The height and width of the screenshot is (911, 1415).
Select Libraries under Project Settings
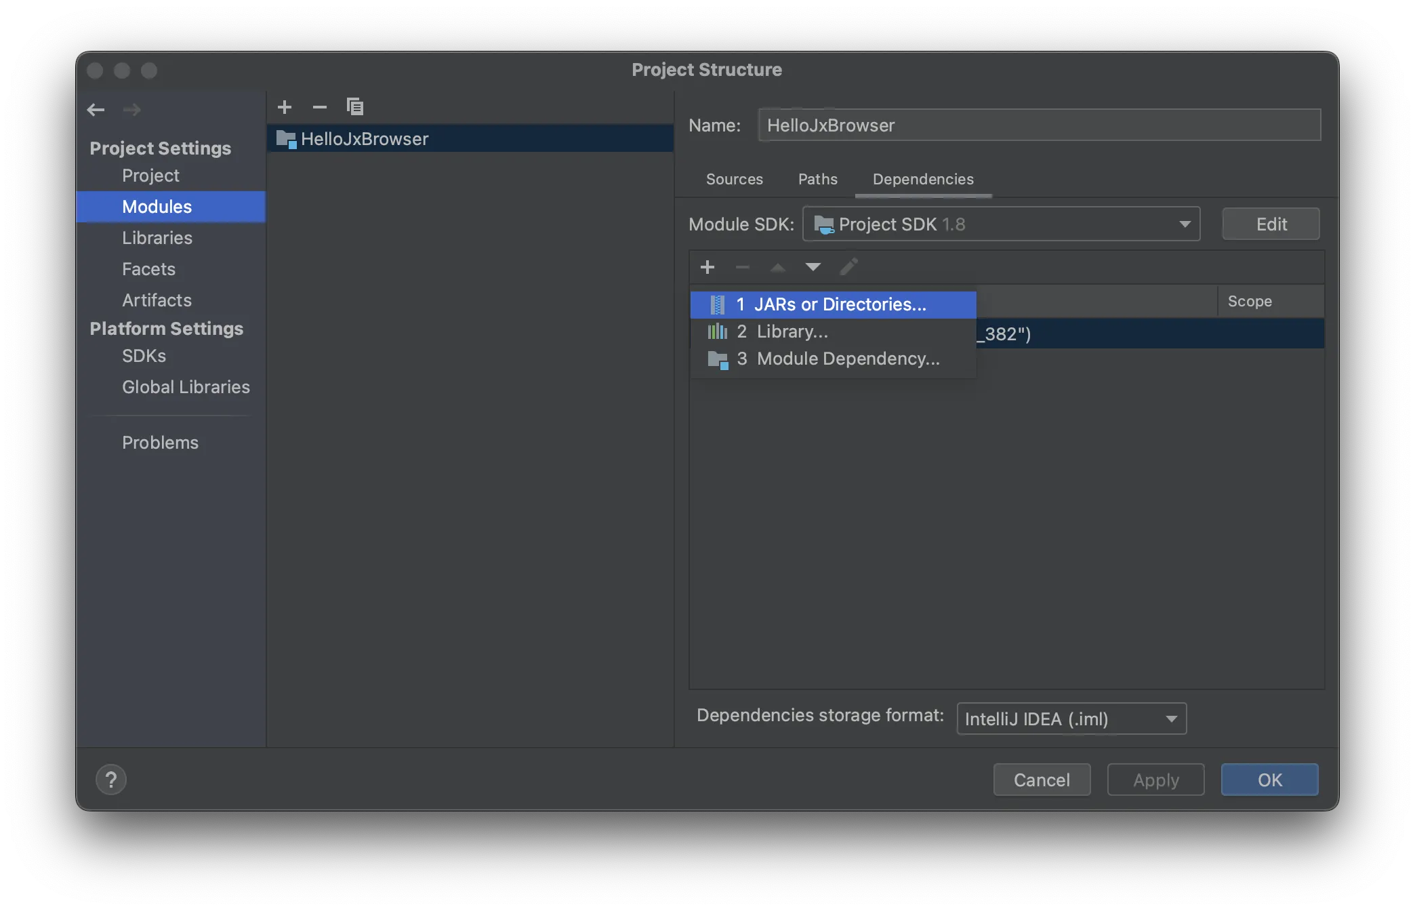pos(157,237)
